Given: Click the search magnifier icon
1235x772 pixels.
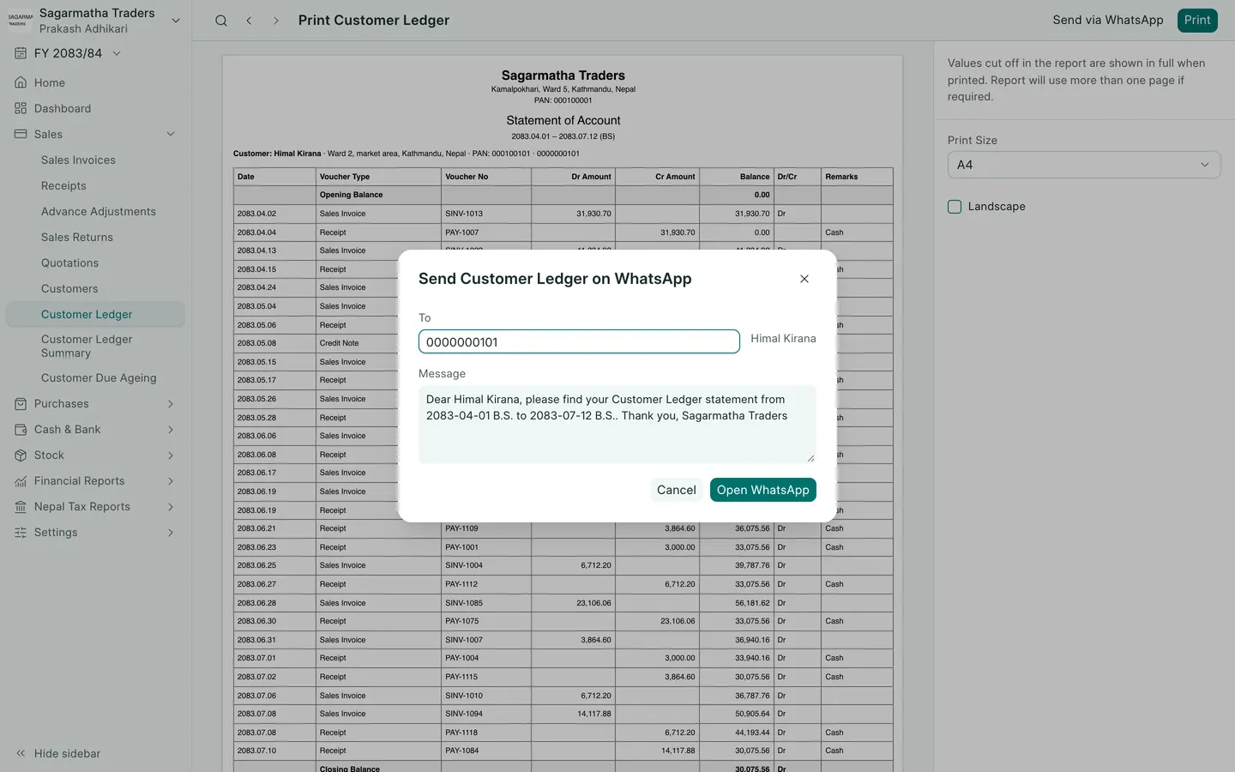Looking at the screenshot, I should pyautogui.click(x=221, y=21).
